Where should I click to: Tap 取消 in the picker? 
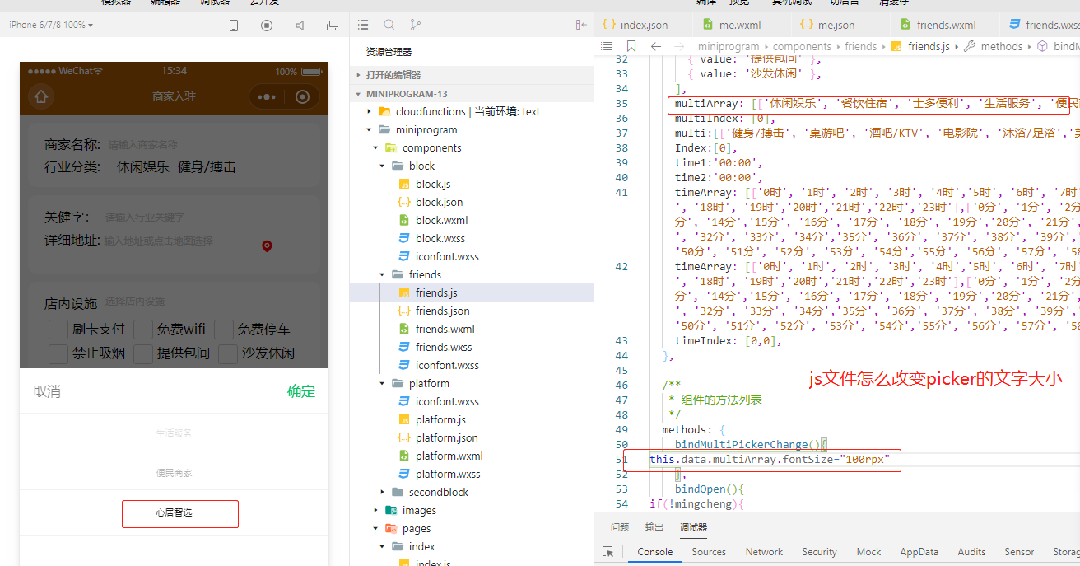coord(47,391)
